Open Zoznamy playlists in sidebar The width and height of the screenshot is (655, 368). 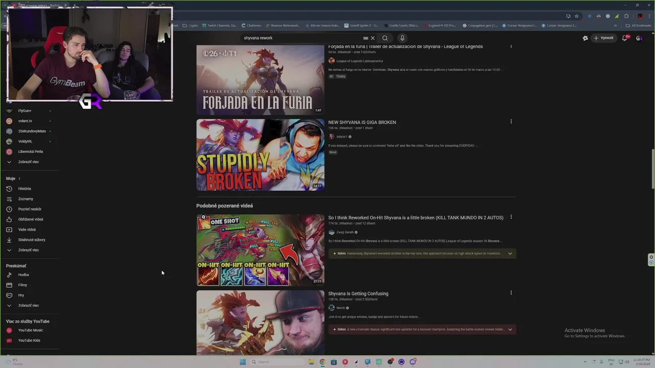pos(26,199)
